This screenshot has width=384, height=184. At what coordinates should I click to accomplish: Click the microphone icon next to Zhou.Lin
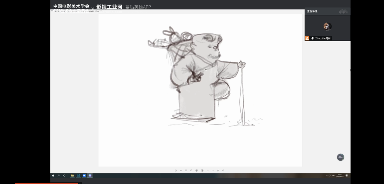313,38
